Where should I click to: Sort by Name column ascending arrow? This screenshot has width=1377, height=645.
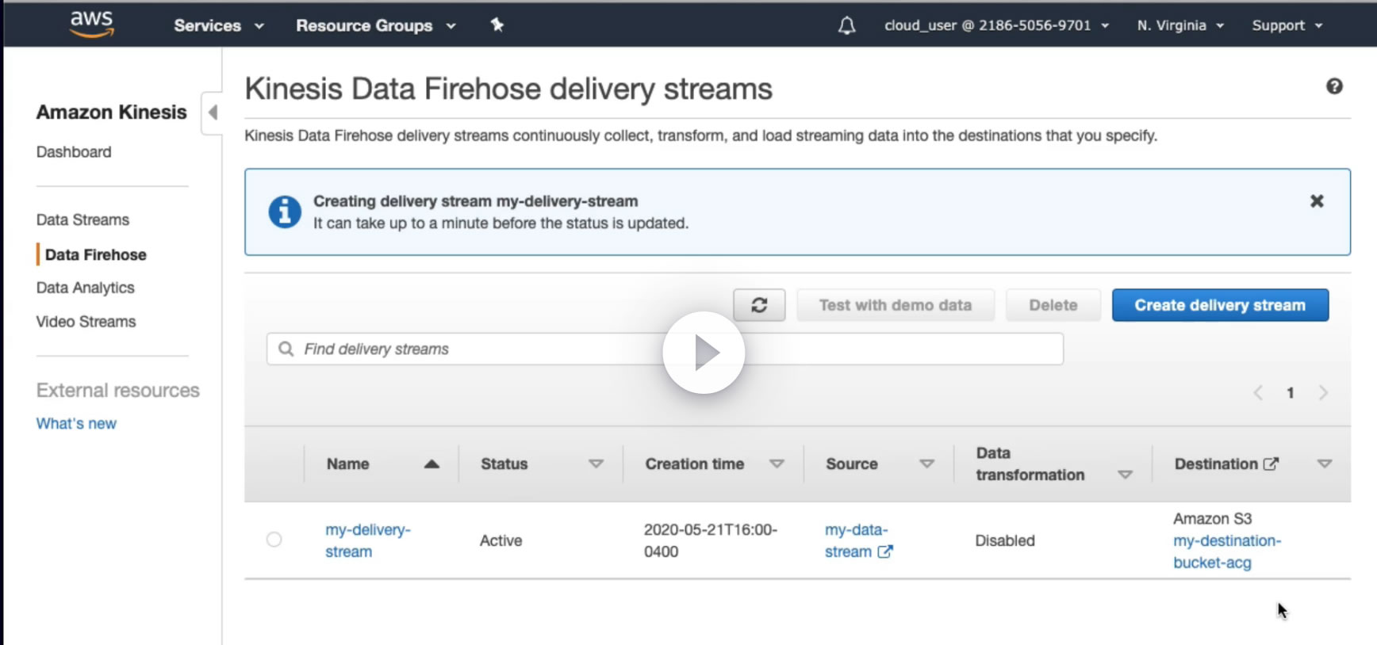432,464
